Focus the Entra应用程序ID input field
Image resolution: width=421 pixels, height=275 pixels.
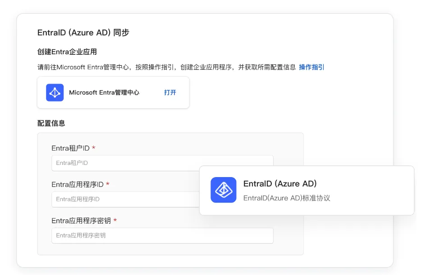[x=125, y=199]
